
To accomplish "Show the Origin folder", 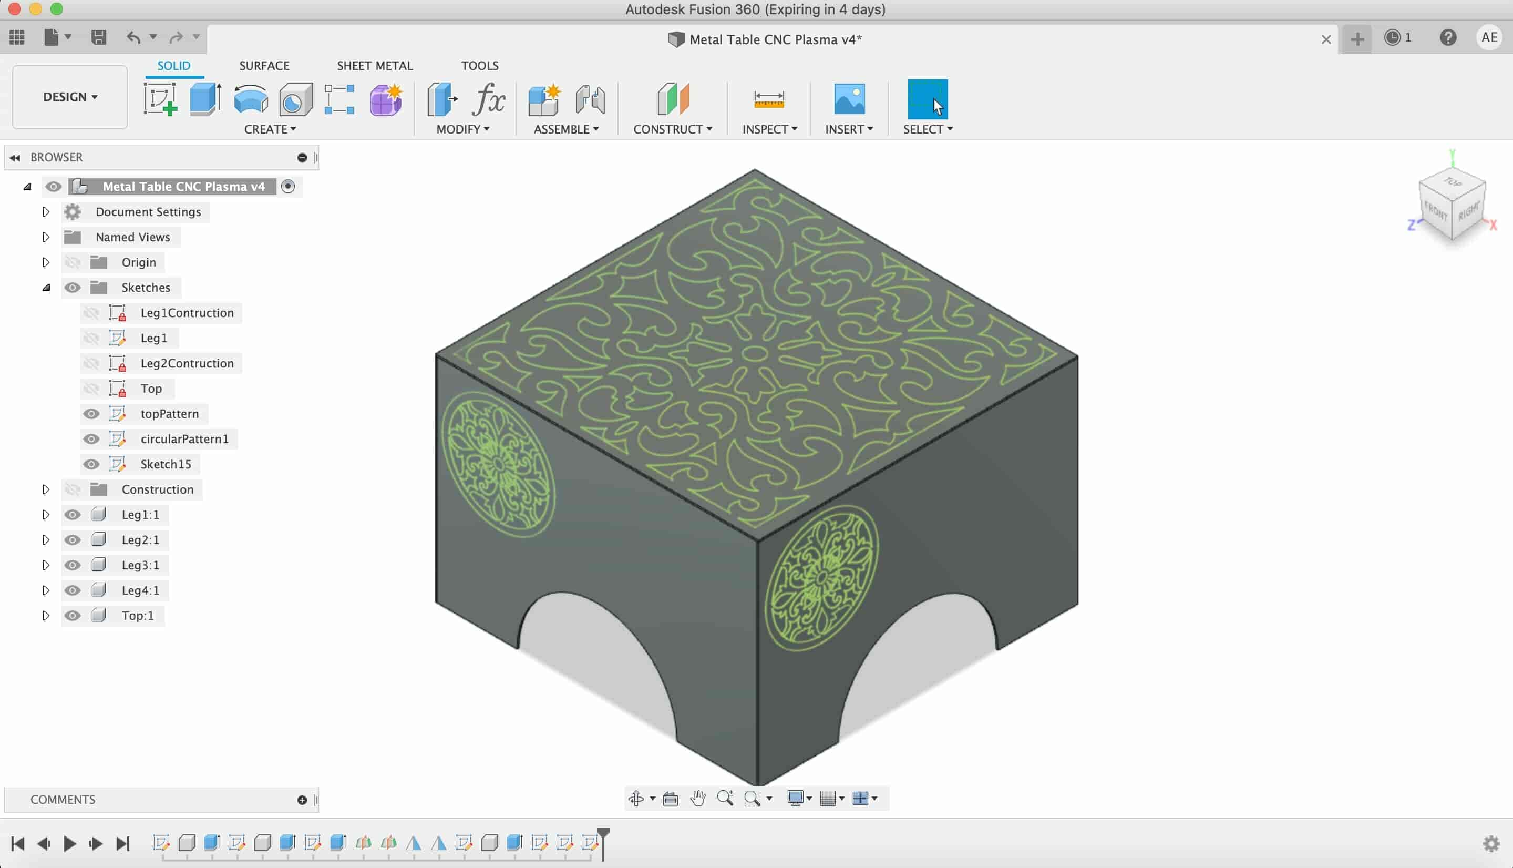I will (72, 262).
